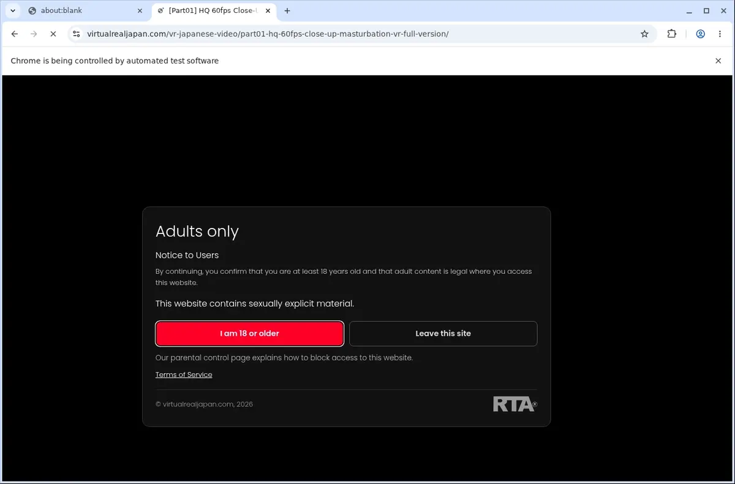
Task: Open the Terms of Service link
Action: (184, 374)
